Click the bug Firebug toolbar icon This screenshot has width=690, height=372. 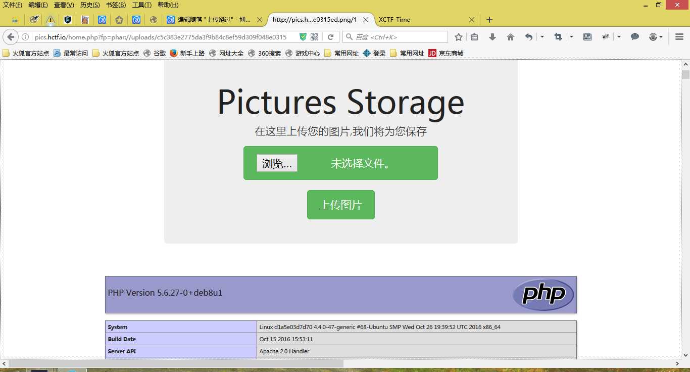click(x=606, y=37)
